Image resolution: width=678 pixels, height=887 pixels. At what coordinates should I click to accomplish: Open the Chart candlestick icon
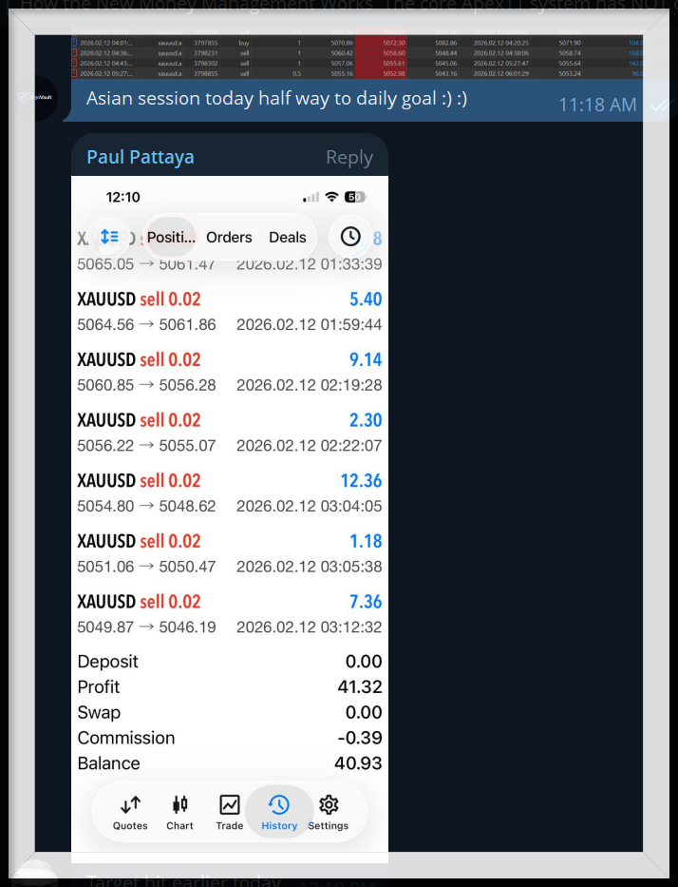[179, 813]
